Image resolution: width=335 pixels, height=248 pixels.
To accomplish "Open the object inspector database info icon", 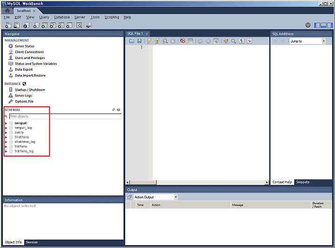I will (x=27, y=26).
